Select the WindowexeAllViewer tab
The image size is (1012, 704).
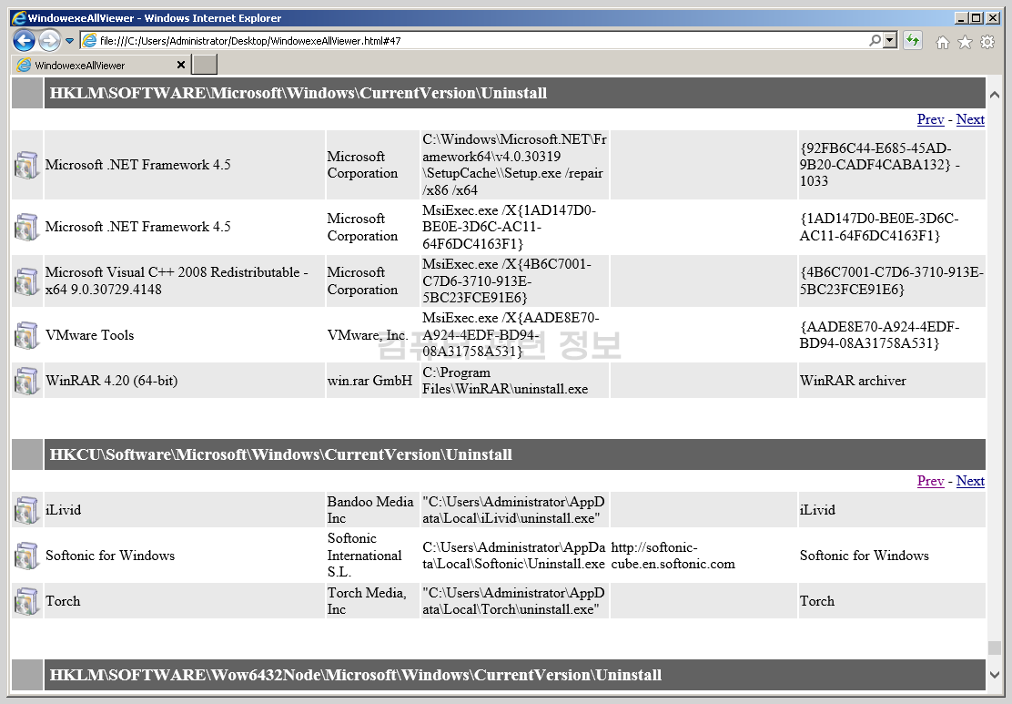pos(101,65)
